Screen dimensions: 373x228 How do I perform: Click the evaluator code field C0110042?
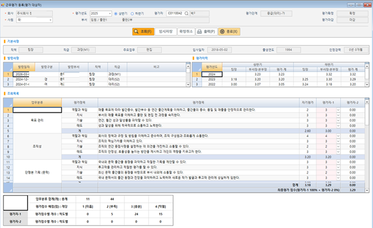[x=175, y=14]
